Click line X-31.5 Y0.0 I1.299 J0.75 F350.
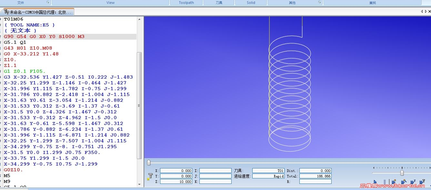Screen dimensions: 431x190 [52, 153]
